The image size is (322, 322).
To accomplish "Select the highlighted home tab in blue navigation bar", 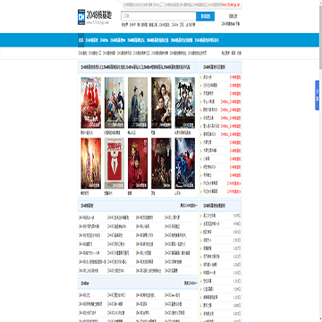I will pos(80,40).
